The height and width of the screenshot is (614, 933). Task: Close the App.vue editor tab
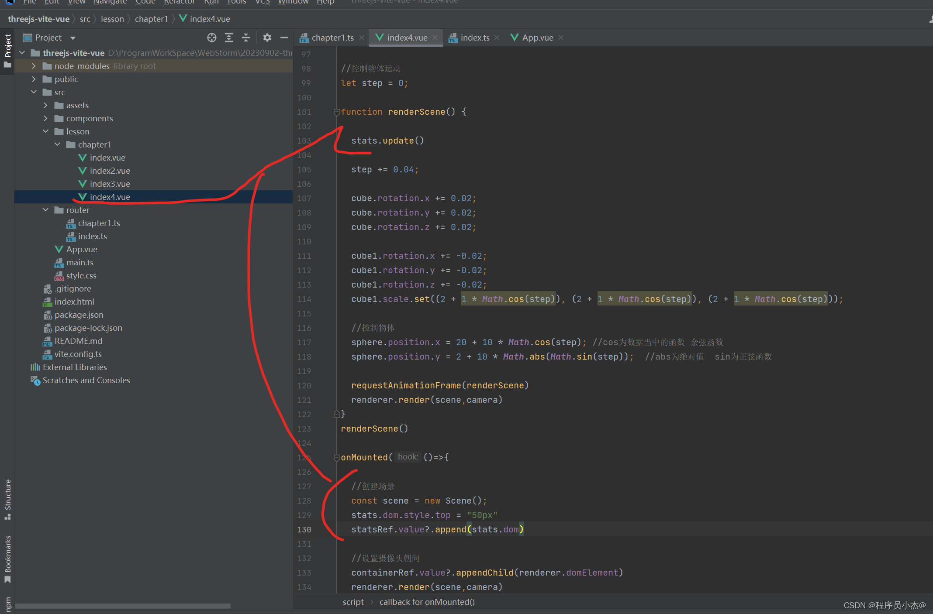(x=561, y=38)
